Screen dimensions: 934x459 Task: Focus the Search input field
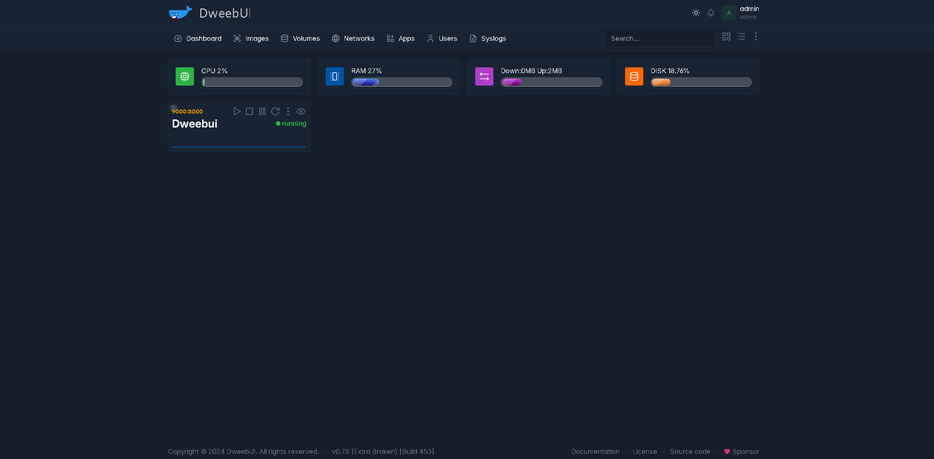coord(660,38)
